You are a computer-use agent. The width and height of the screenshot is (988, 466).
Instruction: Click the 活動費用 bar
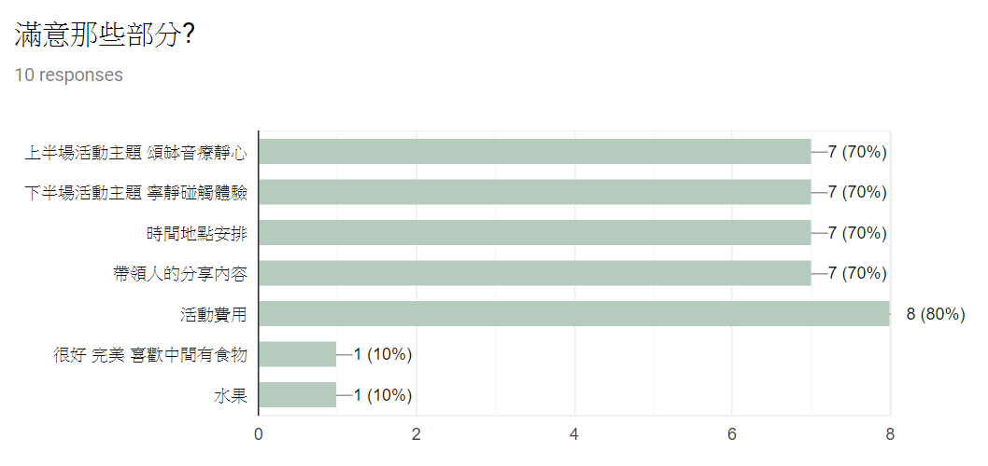573,314
